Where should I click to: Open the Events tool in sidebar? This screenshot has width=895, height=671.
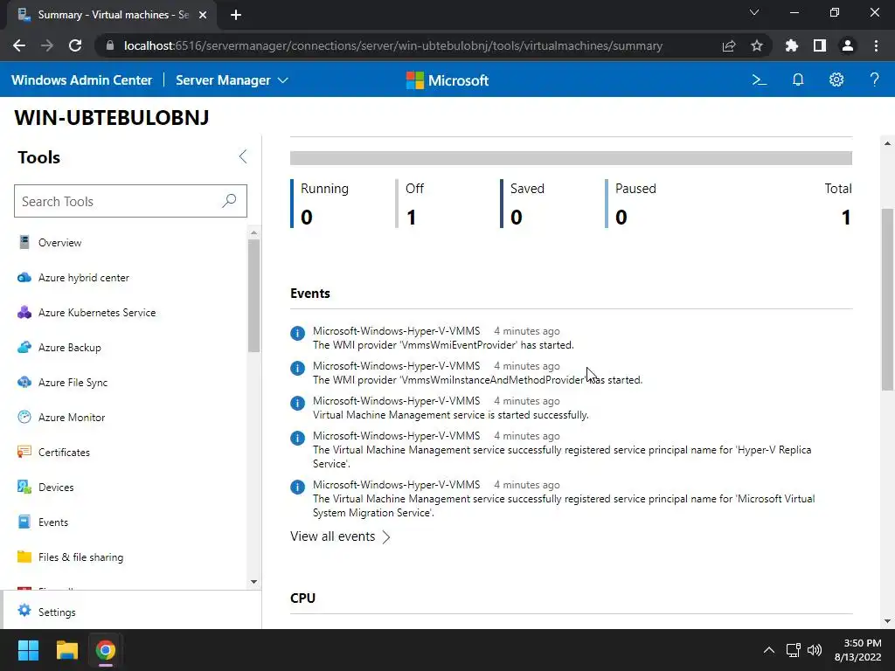[x=53, y=522]
